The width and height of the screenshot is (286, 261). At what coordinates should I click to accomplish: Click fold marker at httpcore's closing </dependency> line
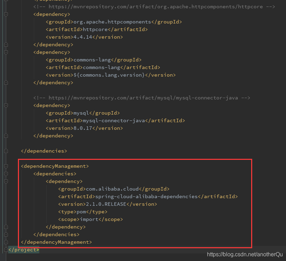[6, 45]
